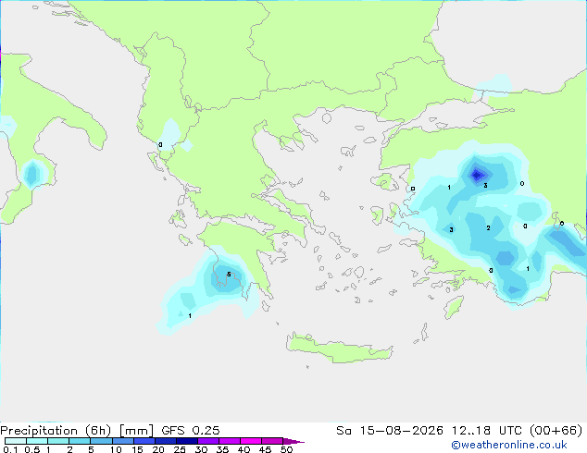Click the 20–25 mm dark blue swatch
The height and width of the screenshot is (453, 587).
(x=165, y=441)
